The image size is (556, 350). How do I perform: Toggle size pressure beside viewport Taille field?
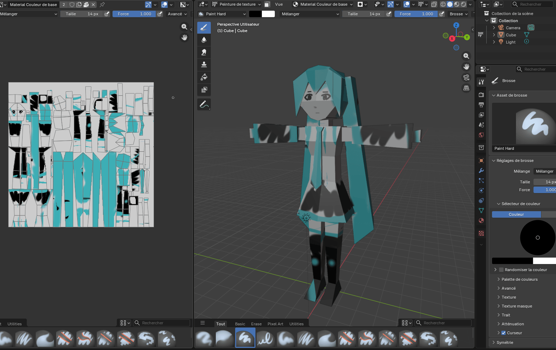click(389, 14)
